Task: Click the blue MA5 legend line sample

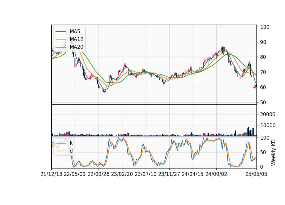Action: click(x=61, y=32)
